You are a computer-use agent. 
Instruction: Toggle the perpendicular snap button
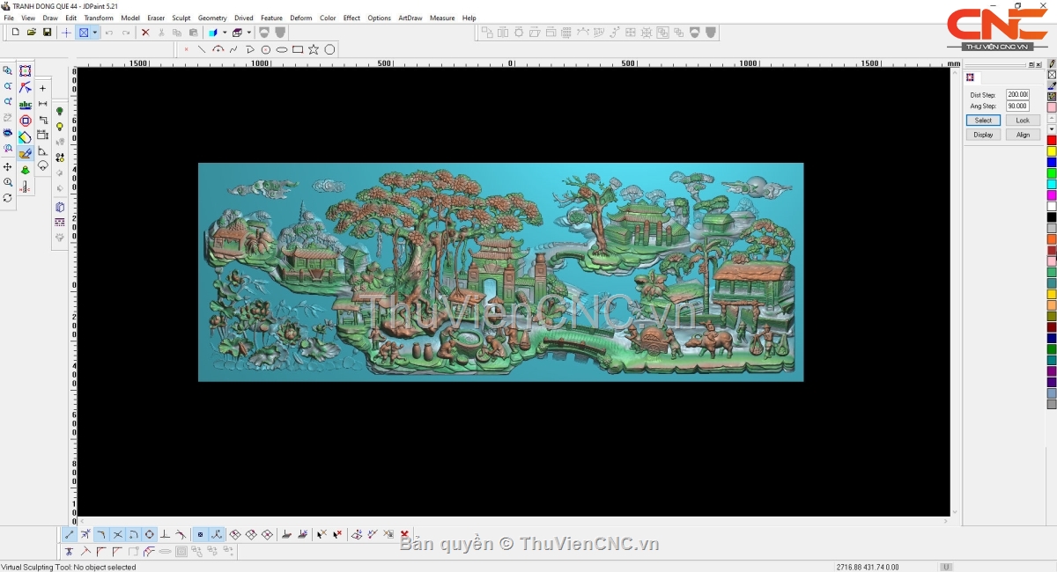[x=166, y=534]
